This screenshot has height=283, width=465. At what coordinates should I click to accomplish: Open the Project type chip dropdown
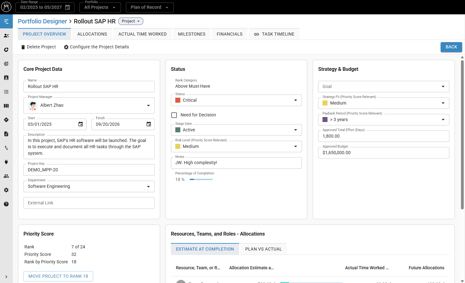click(x=131, y=21)
